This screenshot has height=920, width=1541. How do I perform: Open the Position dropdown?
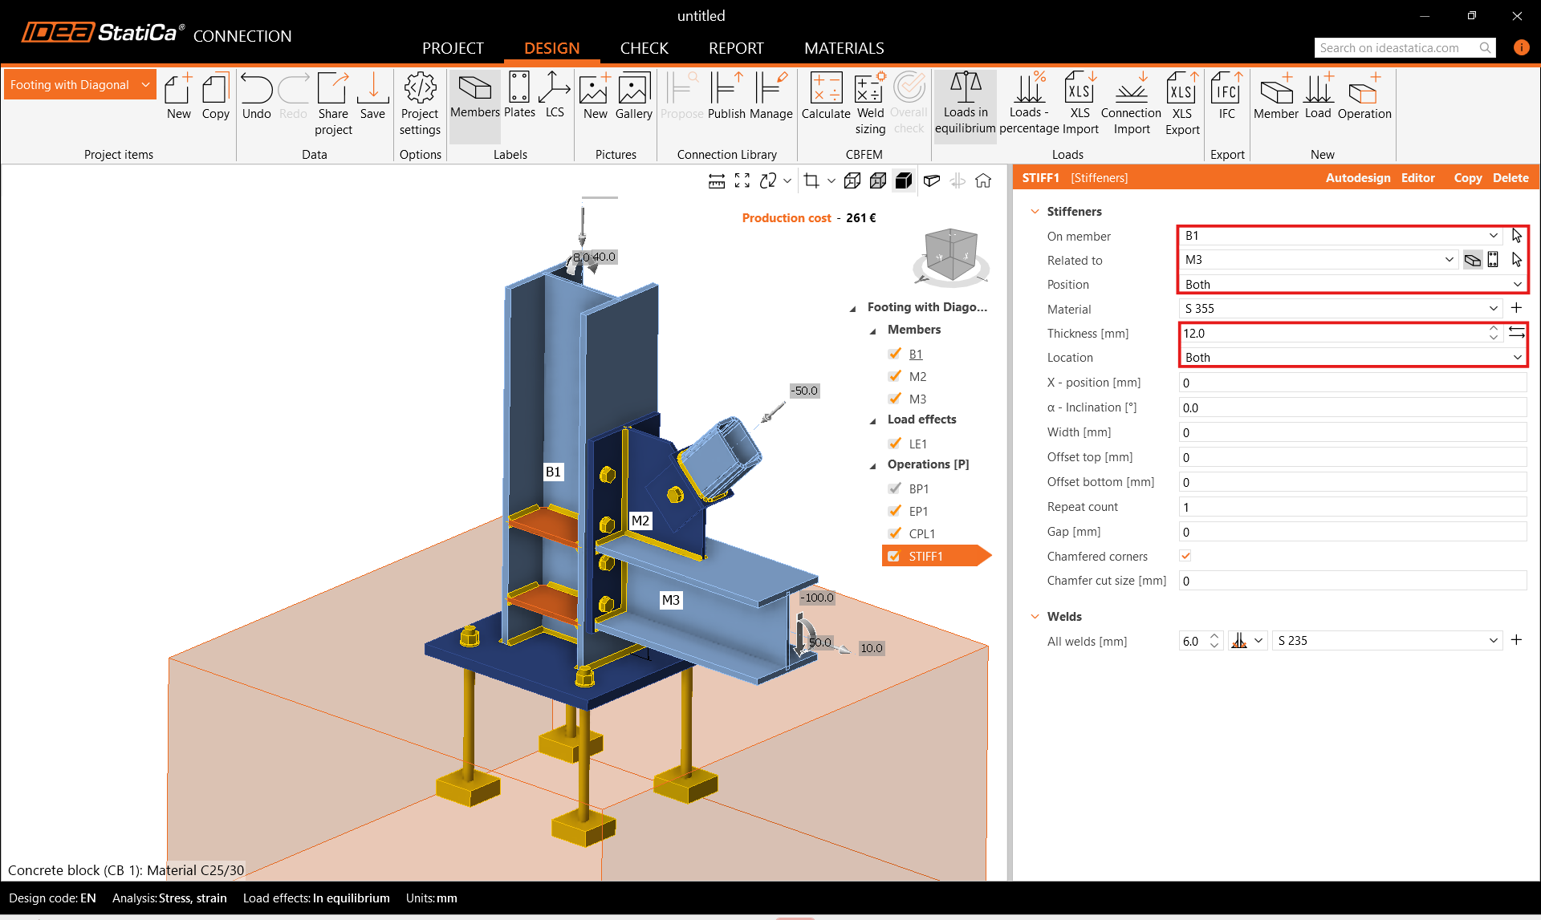click(1352, 284)
